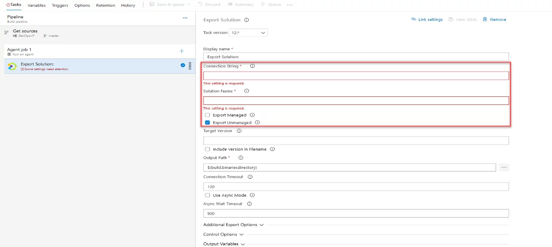The height and width of the screenshot is (247, 552).
Task: Open the Variables tab
Action: pyautogui.click(x=37, y=5)
